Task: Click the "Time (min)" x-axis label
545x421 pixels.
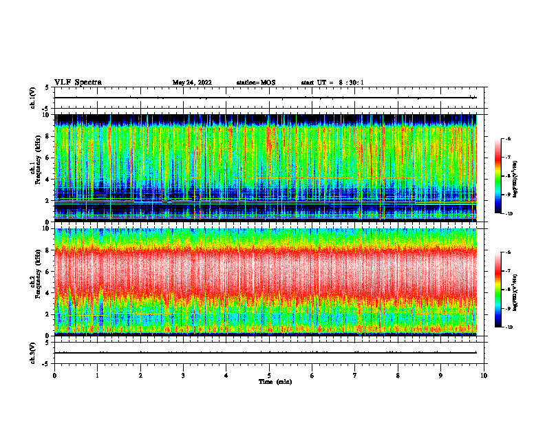Action: tap(275, 382)
